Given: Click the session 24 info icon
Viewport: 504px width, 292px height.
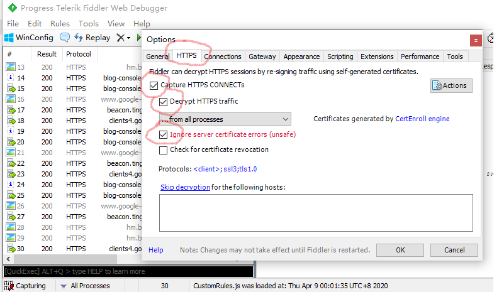Looking at the screenshot, I should [x=11, y=184].
